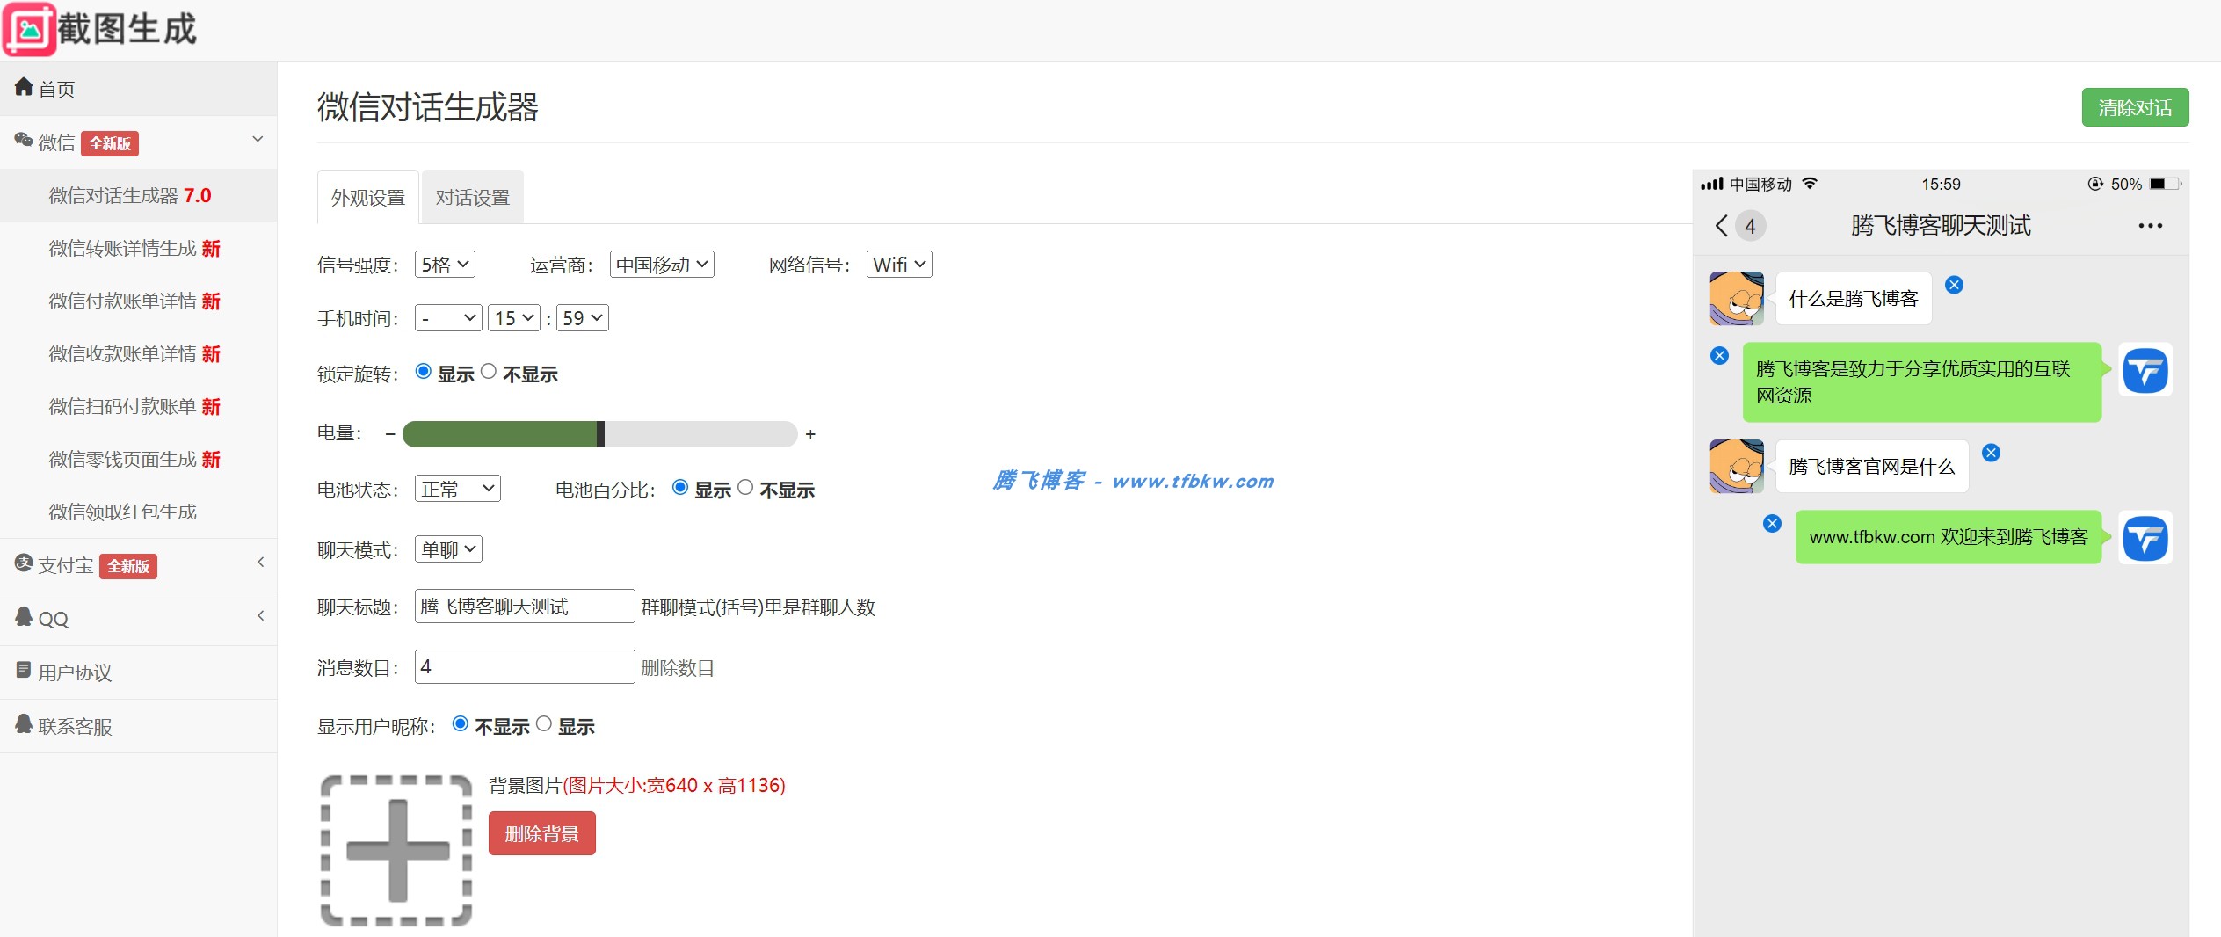The height and width of the screenshot is (937, 2221).
Task: Click the QQ penguin icon in sidebar
Action: point(24,617)
